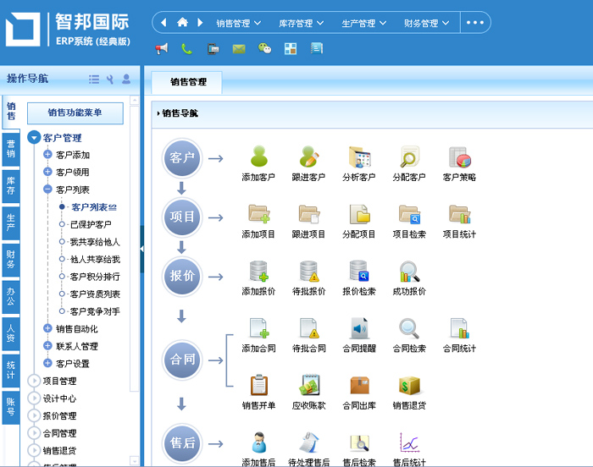Switch to the 营销 side tab
This screenshot has height=467, width=593.
click(x=11, y=149)
